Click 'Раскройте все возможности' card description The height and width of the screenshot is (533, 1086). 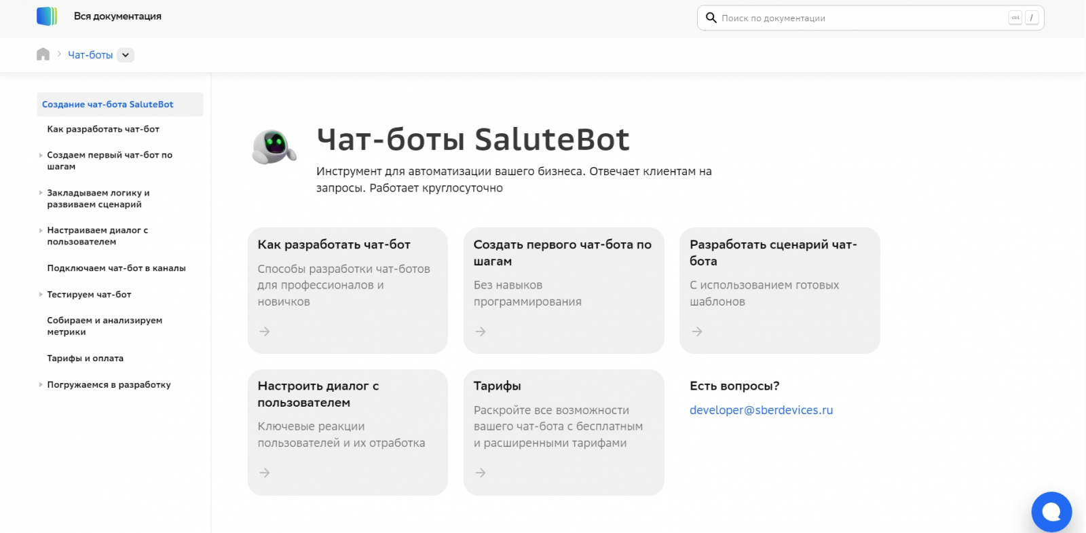(x=558, y=426)
